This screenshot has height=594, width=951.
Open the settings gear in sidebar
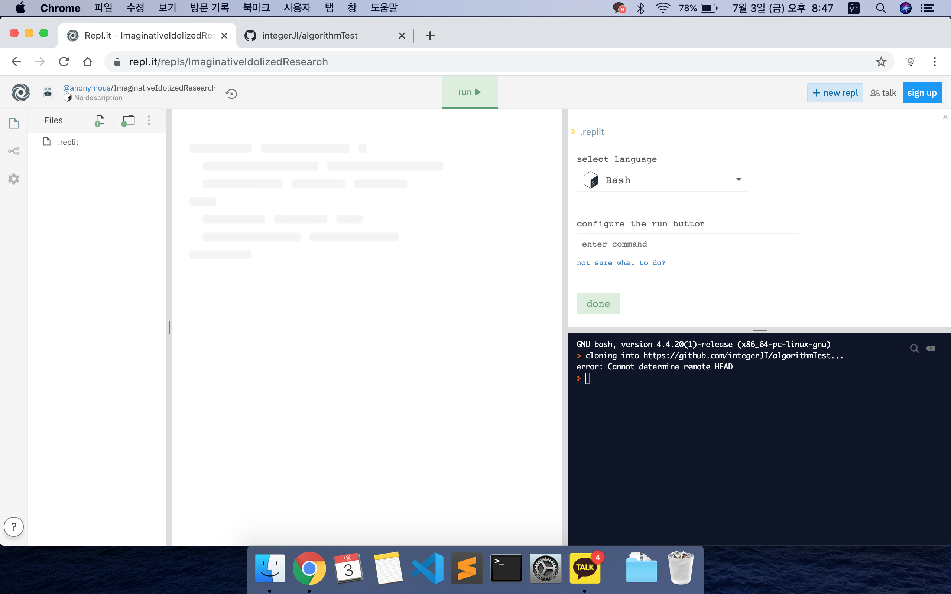tap(14, 179)
